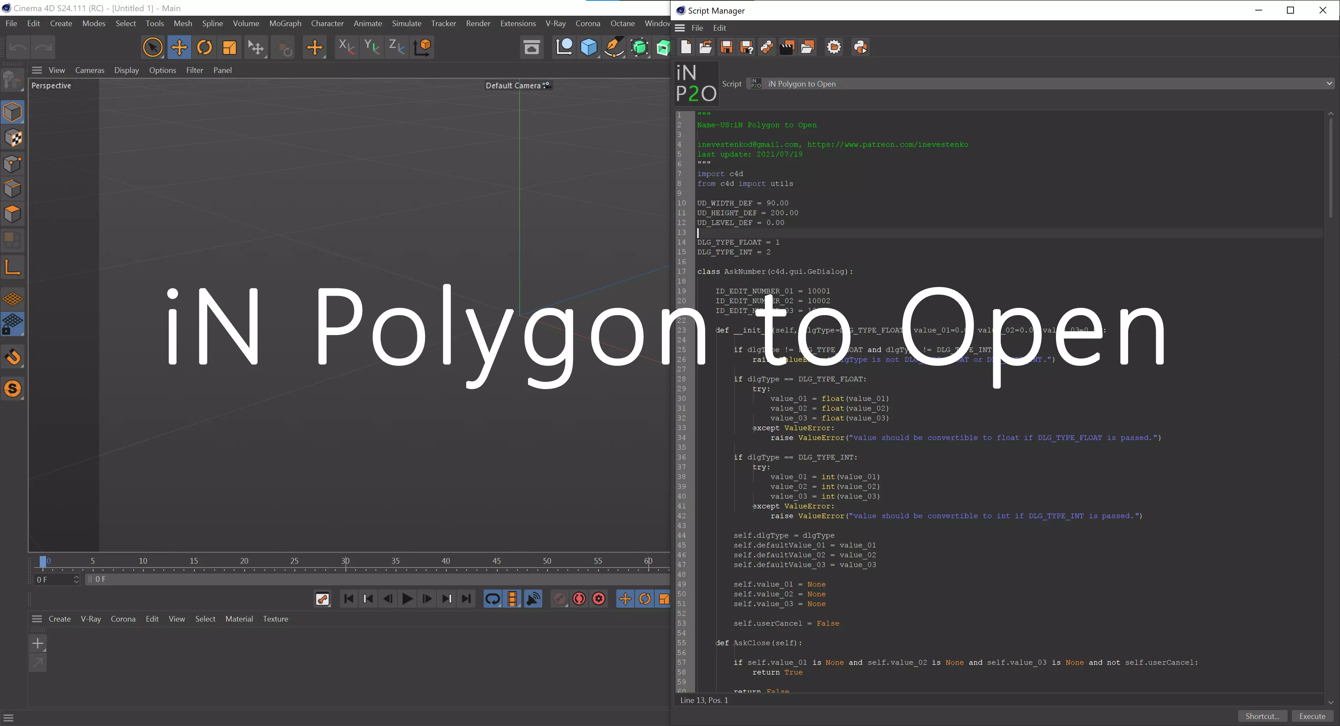
Task: Toggle the locked workplane icon
Action: click(x=13, y=324)
